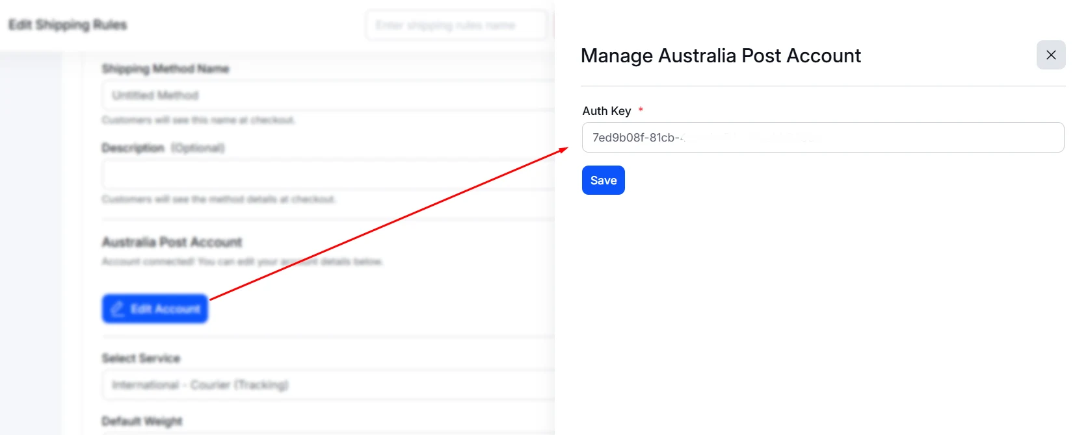Click the Auth Key input field
This screenshot has height=435, width=1088.
pyautogui.click(x=823, y=138)
